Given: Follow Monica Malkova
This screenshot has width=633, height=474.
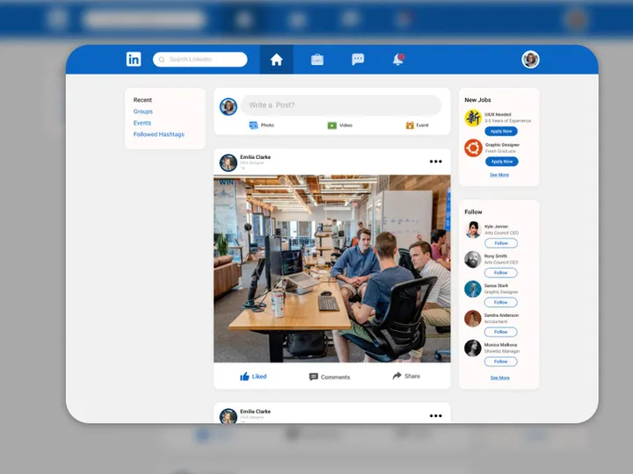Looking at the screenshot, I should coord(500,362).
